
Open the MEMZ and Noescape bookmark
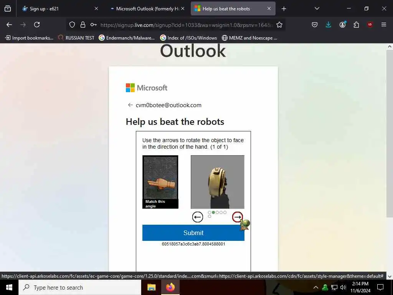coord(249,38)
